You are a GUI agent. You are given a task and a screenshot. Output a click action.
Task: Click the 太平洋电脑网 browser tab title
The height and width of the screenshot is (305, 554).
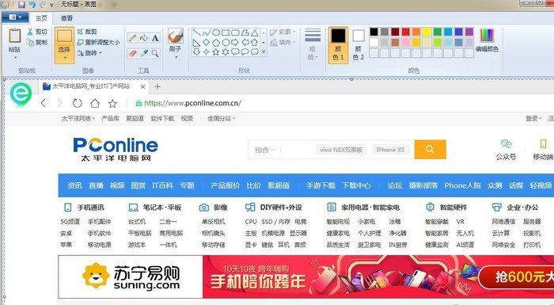pos(91,86)
